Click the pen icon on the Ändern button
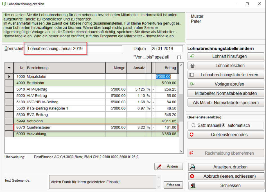The image size is (266, 192). (159, 166)
